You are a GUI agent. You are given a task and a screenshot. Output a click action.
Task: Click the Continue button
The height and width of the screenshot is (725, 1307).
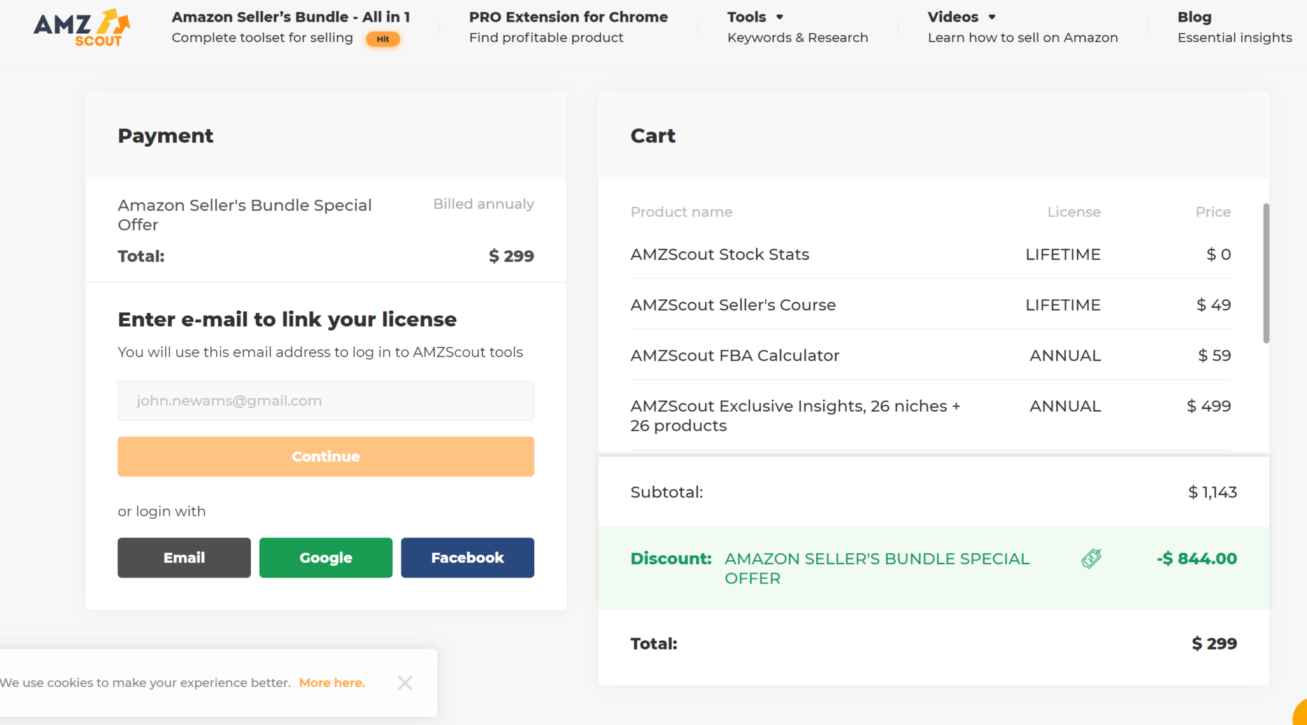pos(325,456)
